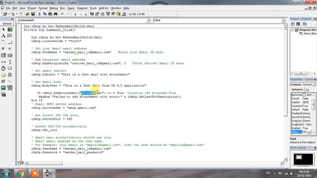Select the CommandButton tool in Toolbox

tap(10, 43)
